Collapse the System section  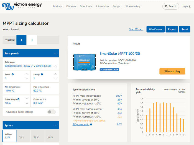pos(55,125)
